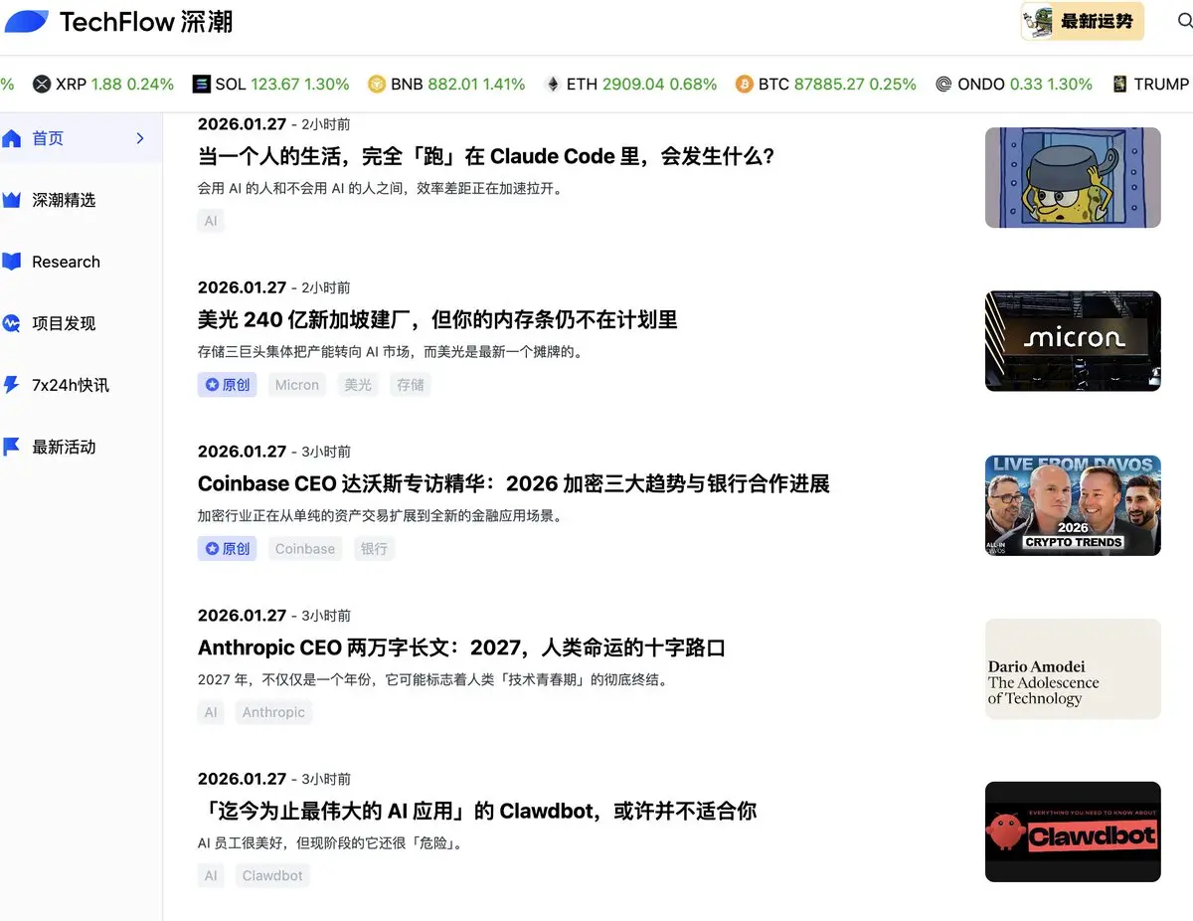Open the 深潮精选 sidebar item
Screen dimensions: 1193x921
[81, 200]
